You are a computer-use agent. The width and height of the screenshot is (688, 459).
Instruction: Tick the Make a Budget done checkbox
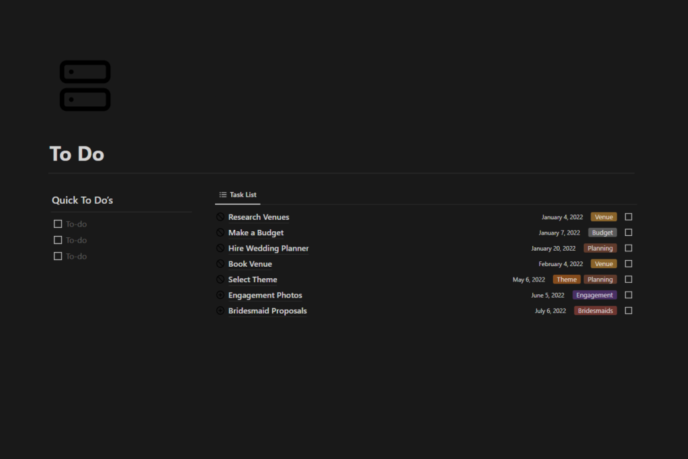click(x=628, y=233)
